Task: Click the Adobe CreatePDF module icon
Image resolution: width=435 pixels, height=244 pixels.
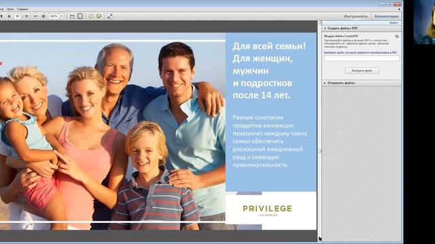Action: (x=397, y=36)
